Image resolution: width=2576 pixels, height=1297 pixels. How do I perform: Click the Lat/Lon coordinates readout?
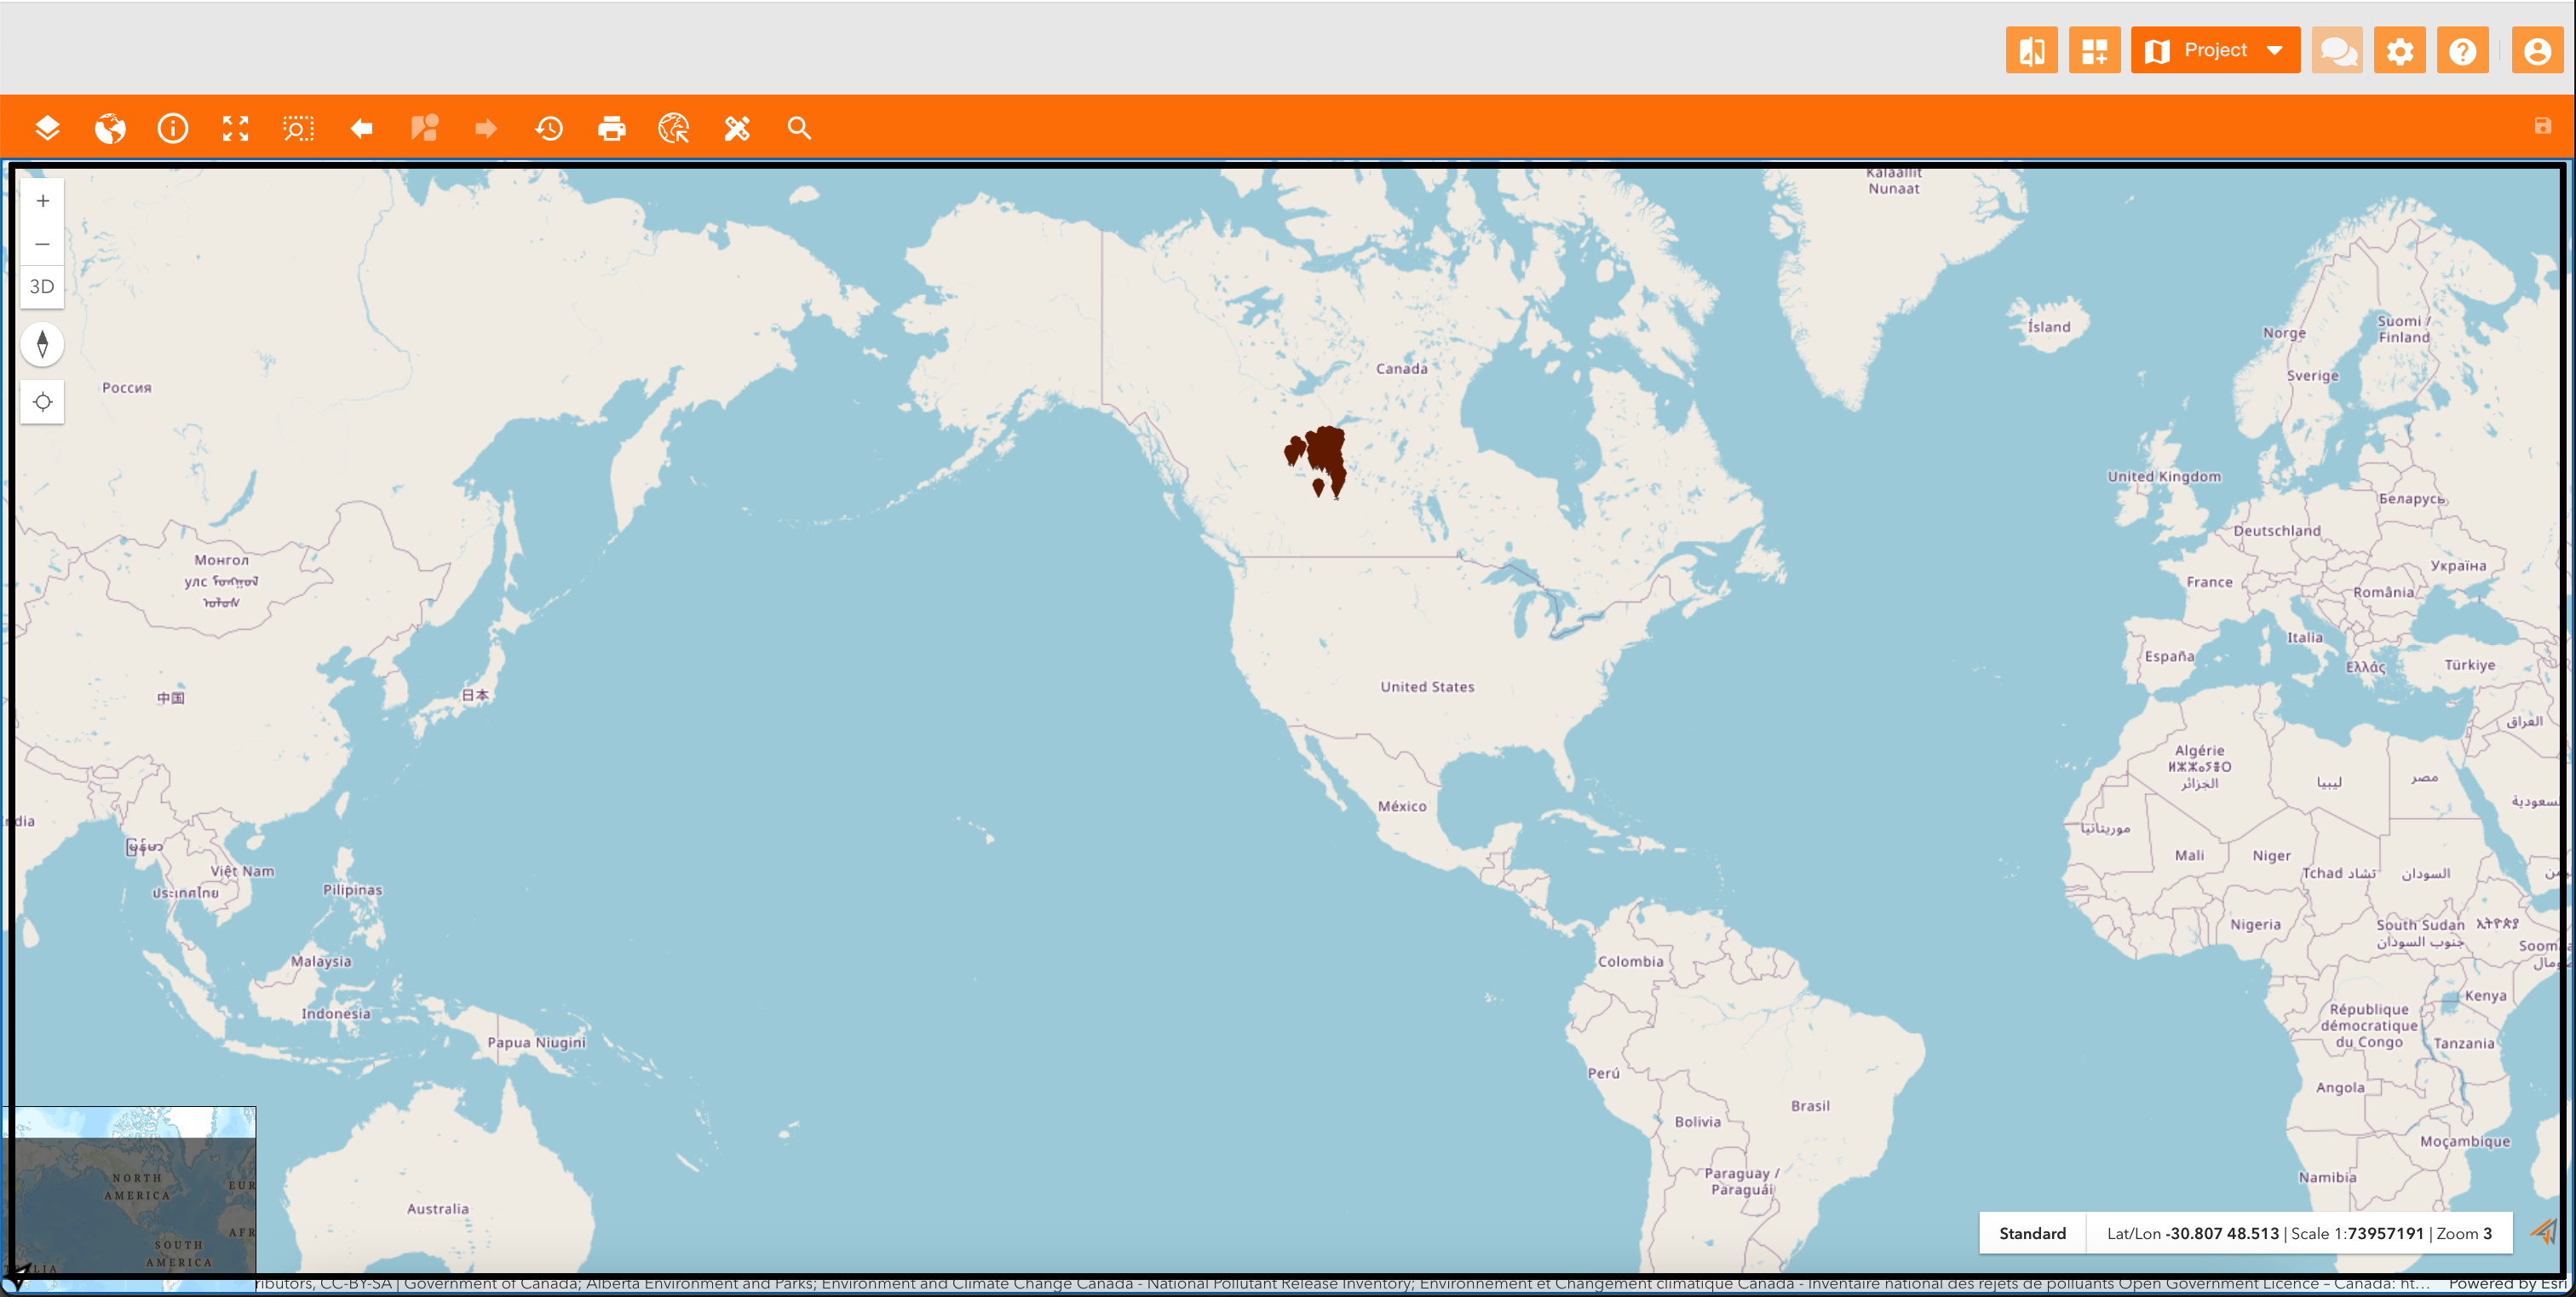click(x=2192, y=1233)
